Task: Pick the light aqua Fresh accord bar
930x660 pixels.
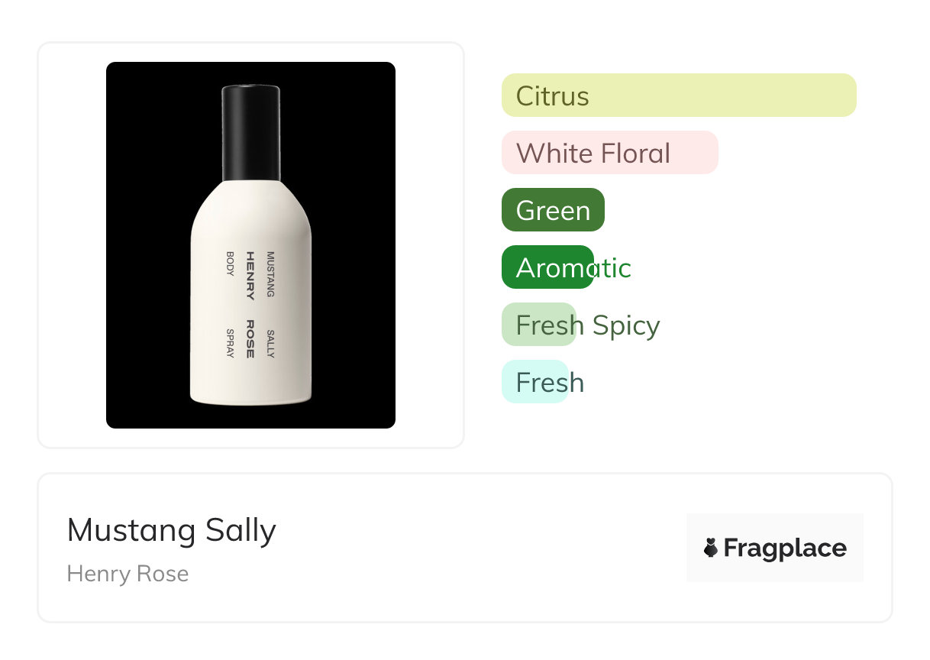Action: coord(535,382)
